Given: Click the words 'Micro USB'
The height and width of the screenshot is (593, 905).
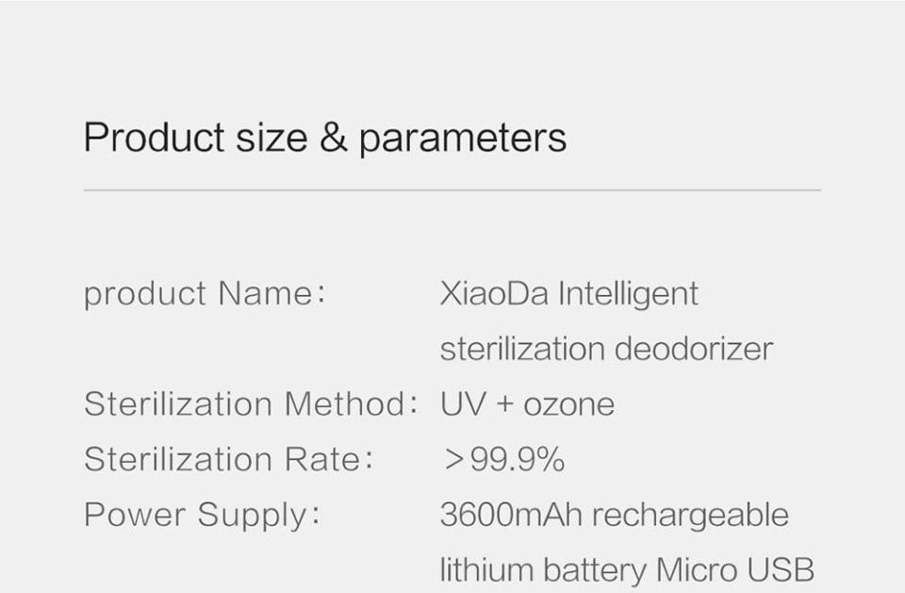Looking at the screenshot, I should point(735,570).
